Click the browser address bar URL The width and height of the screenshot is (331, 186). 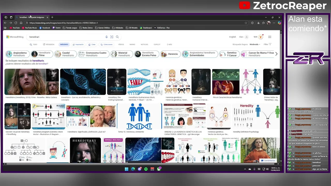pyautogui.click(x=134, y=23)
